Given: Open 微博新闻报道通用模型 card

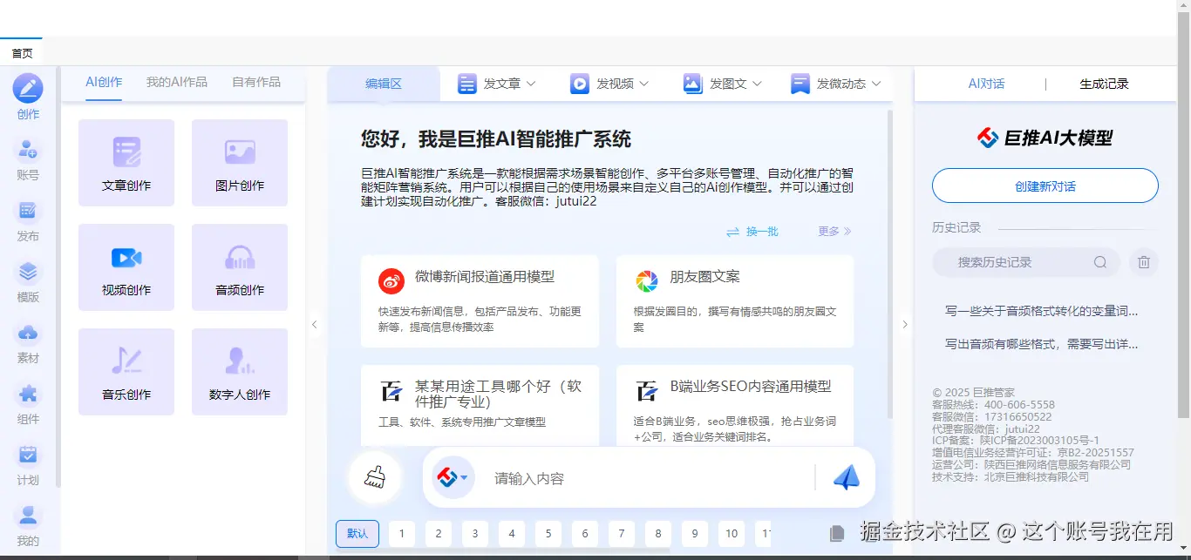Looking at the screenshot, I should coord(480,301).
